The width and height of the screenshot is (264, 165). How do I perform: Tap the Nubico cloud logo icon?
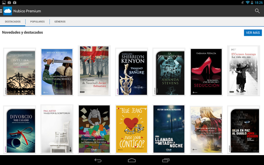[x=8, y=11]
